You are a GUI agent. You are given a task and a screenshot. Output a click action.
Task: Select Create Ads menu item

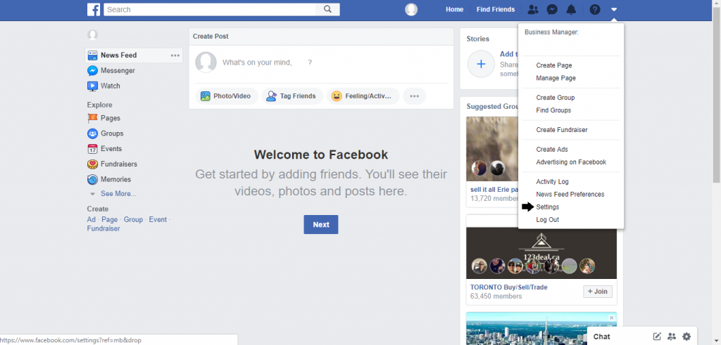click(552, 150)
